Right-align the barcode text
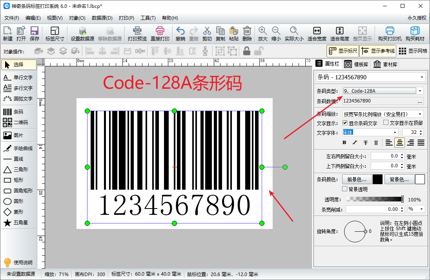 click(410, 143)
